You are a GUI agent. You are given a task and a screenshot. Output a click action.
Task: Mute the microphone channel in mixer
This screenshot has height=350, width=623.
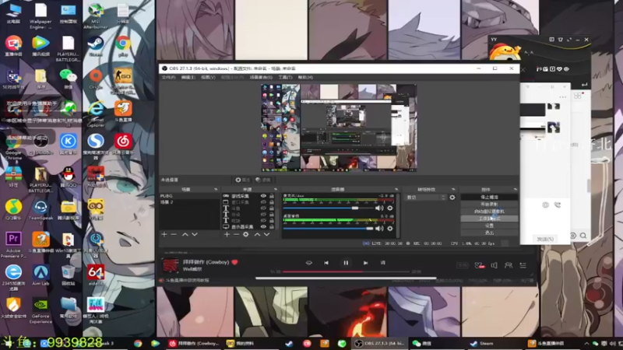[379, 208]
